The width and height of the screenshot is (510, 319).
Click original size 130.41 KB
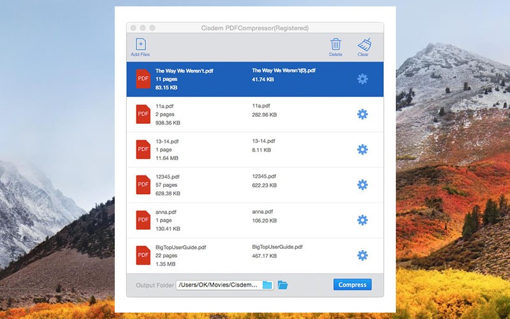coord(168,229)
